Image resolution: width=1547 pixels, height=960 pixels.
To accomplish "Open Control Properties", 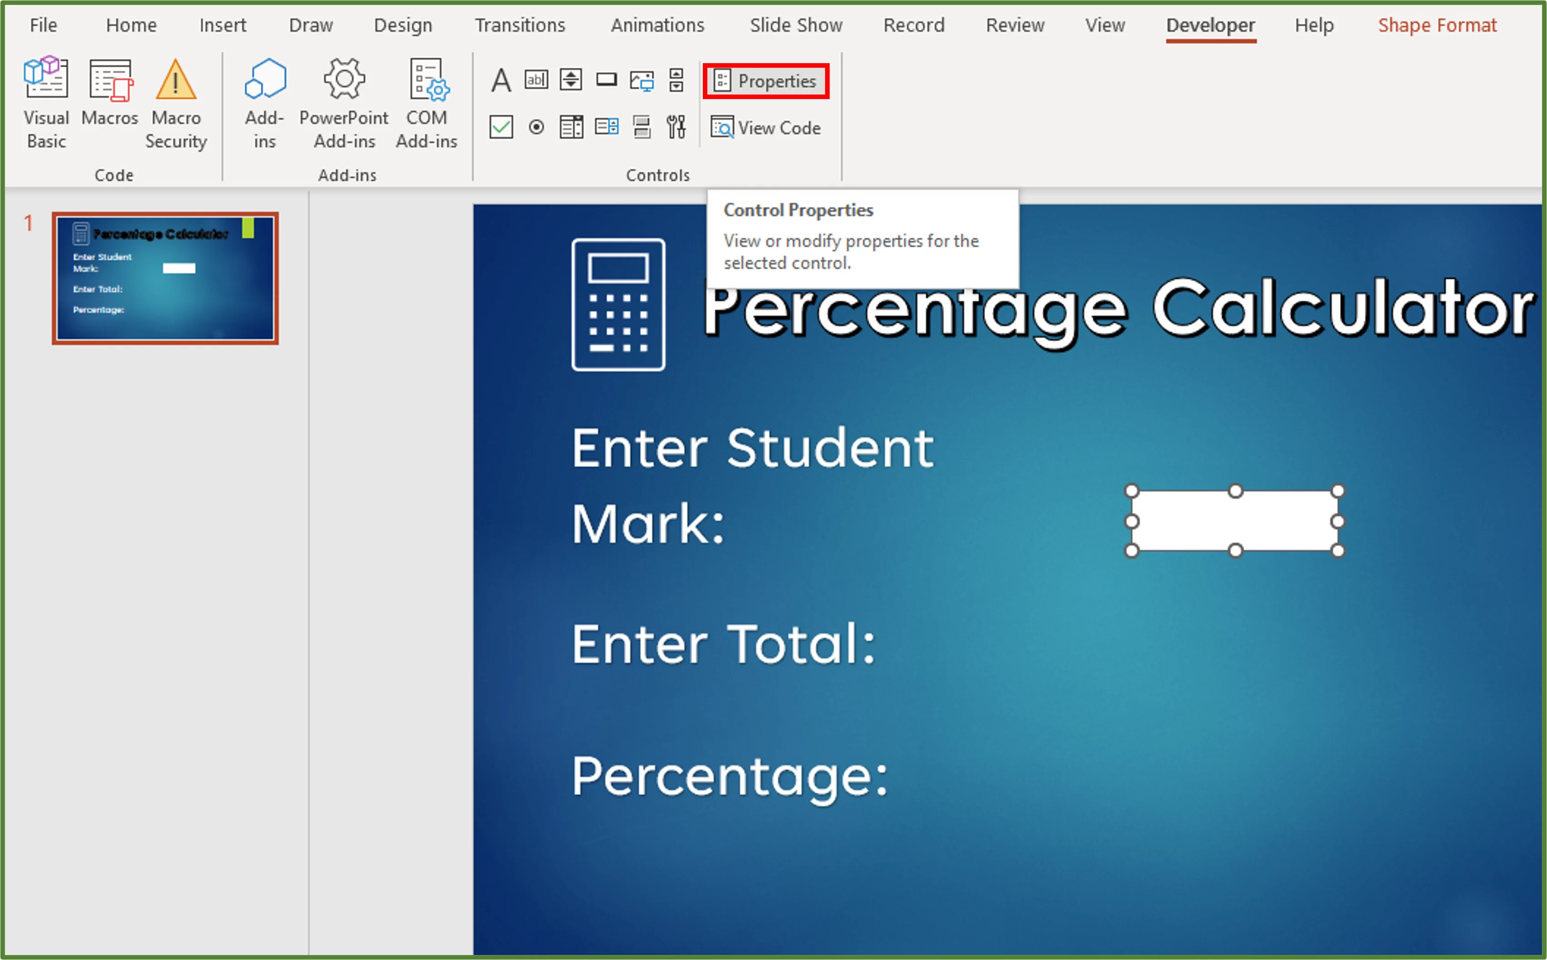I will (x=766, y=80).
